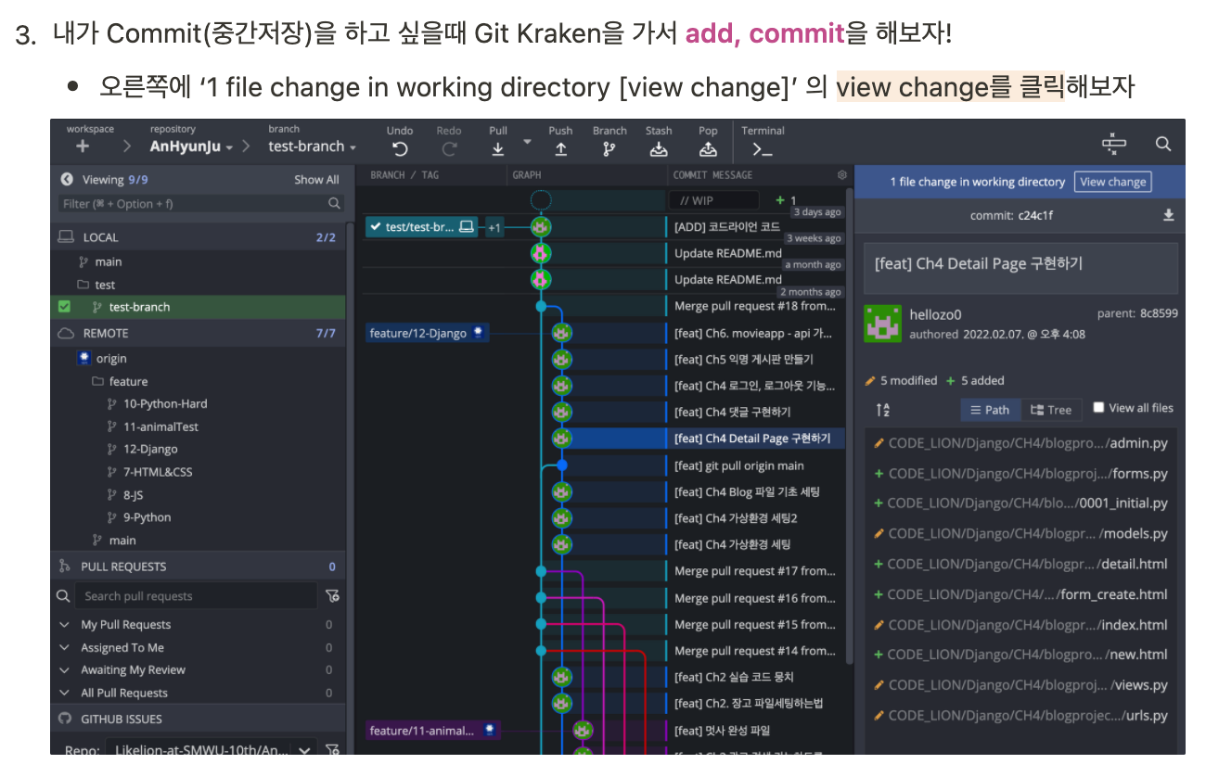This screenshot has width=1206, height=764.
Task: Select 9-Python remote branch
Action: pyautogui.click(x=147, y=517)
